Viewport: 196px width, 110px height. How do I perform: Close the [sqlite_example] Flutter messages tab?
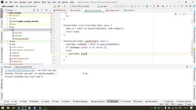click(x=34, y=67)
